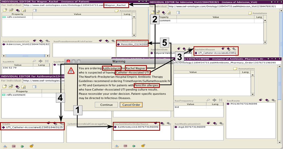The width and height of the screenshot is (283, 149).
Task: Click the pink arrow icon in bottom-left toolbar
Action: click(13, 146)
